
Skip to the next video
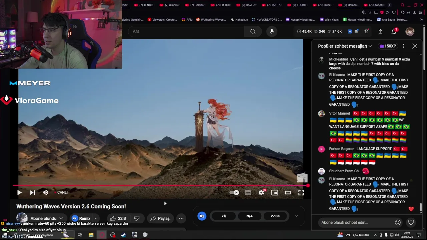point(32,192)
